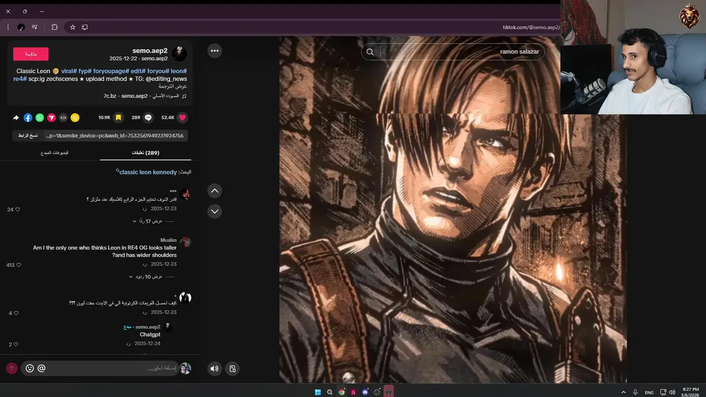Screen dimensions: 706x397
Task: Open embed code icon
Action: 63,117
